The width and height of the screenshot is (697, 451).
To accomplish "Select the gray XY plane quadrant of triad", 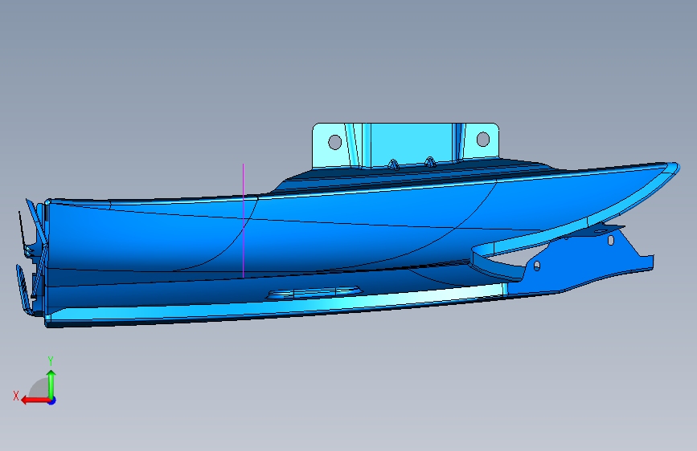I will click(x=39, y=388).
